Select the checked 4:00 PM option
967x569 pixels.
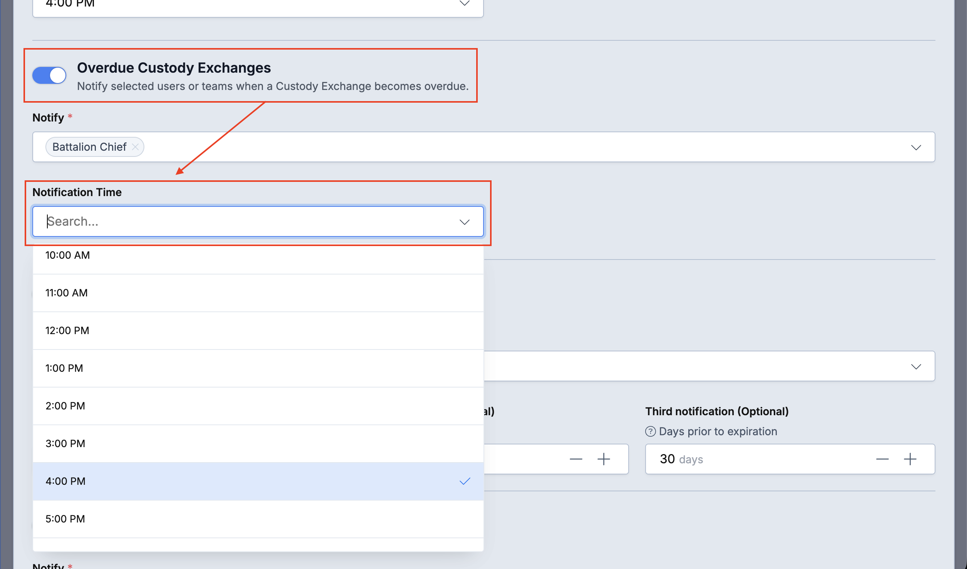click(x=258, y=481)
